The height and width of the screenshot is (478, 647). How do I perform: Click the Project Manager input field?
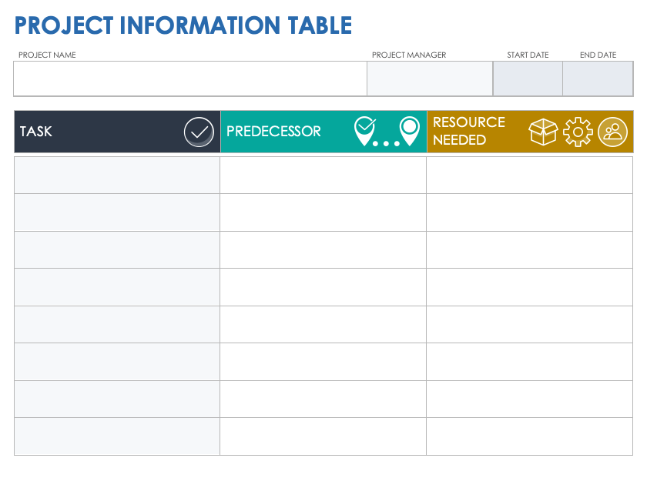[429, 79]
